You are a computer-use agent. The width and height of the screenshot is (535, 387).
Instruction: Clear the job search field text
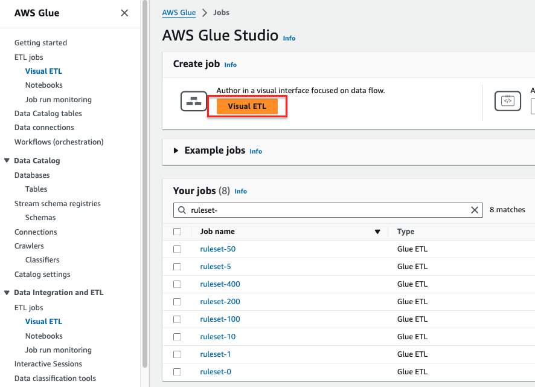[x=475, y=210]
